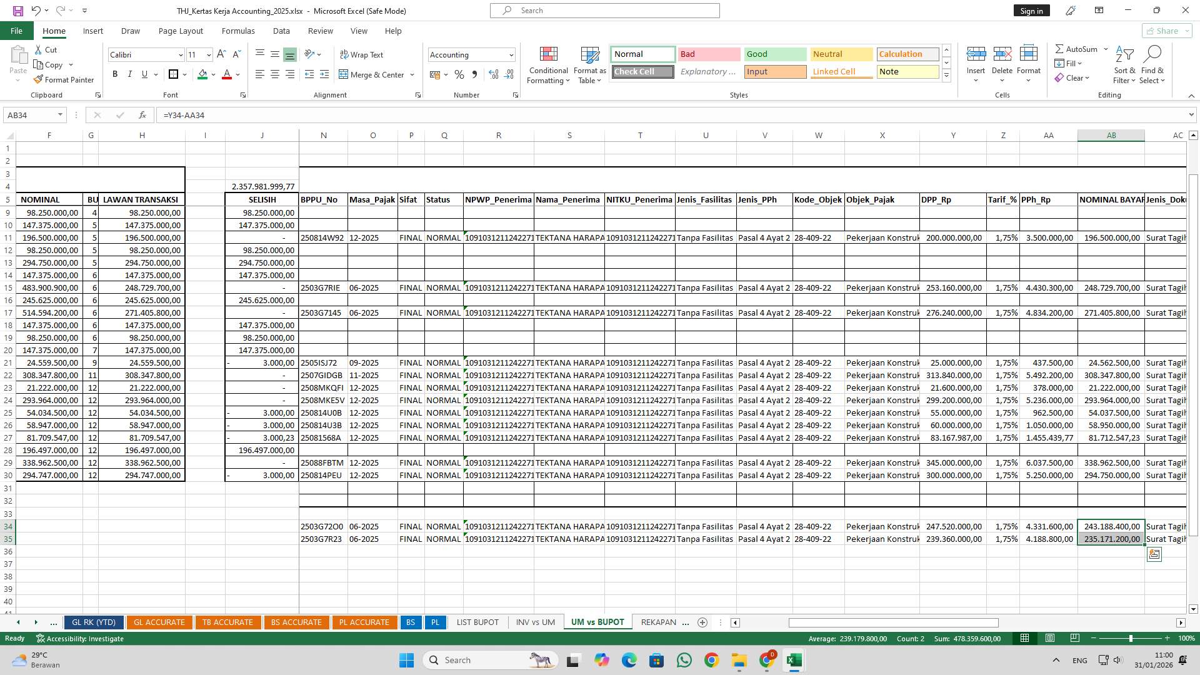Click the Percent Style icon

pyautogui.click(x=459, y=74)
